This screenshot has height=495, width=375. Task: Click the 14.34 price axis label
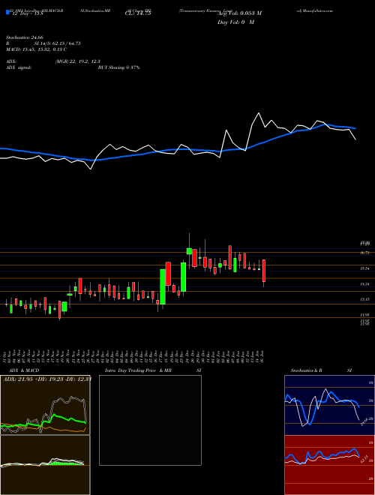pos(365,284)
